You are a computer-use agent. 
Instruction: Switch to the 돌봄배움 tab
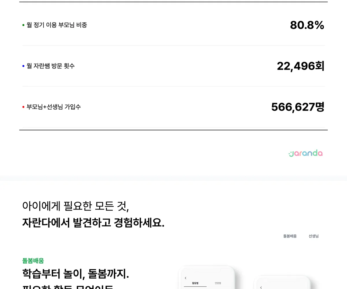coord(290,236)
